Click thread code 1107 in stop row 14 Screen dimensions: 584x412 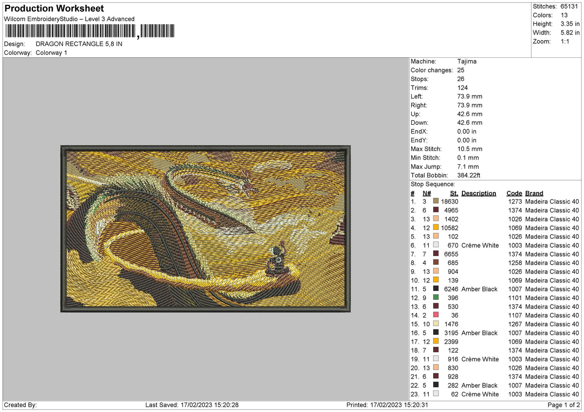point(515,315)
